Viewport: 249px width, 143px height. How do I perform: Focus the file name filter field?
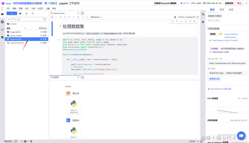[26, 19]
